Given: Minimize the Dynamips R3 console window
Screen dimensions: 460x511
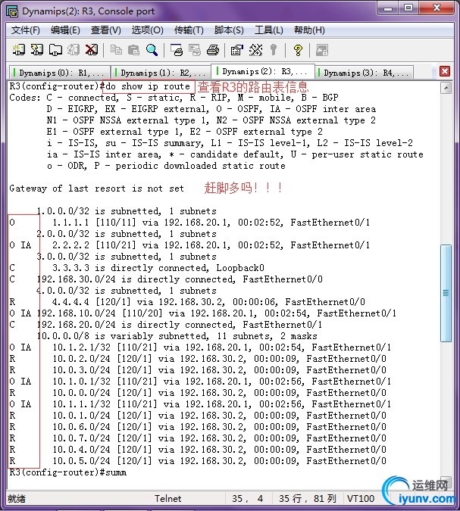Looking at the screenshot, I should pyautogui.click(x=387, y=8).
